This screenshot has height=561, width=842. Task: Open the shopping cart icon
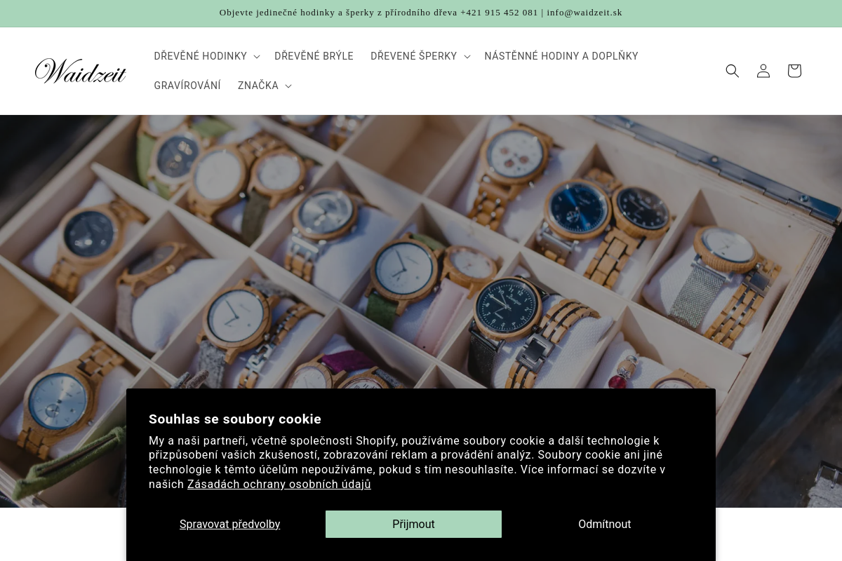794,71
